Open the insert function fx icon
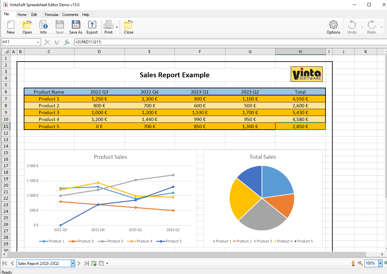The width and height of the screenshot is (387, 274). point(67,42)
